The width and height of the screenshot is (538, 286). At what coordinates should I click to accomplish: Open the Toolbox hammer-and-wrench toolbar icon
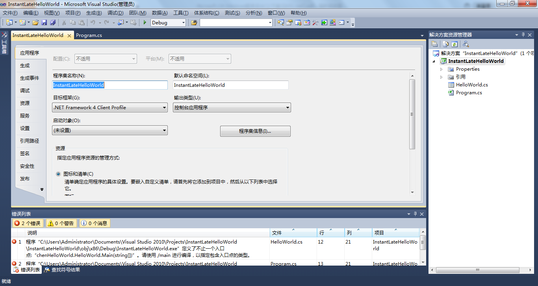click(315, 22)
